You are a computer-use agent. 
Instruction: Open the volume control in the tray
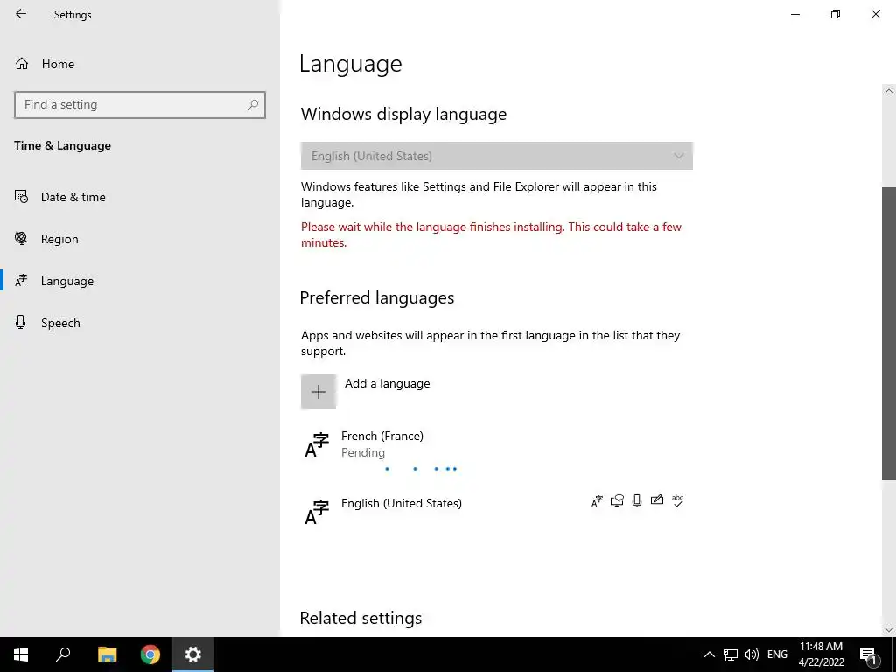pyautogui.click(x=752, y=654)
